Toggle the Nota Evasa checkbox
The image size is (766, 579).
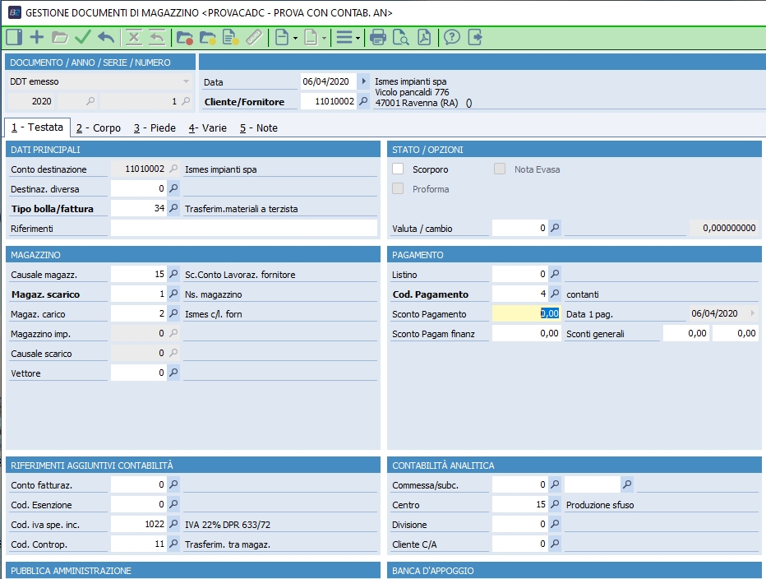(x=499, y=169)
